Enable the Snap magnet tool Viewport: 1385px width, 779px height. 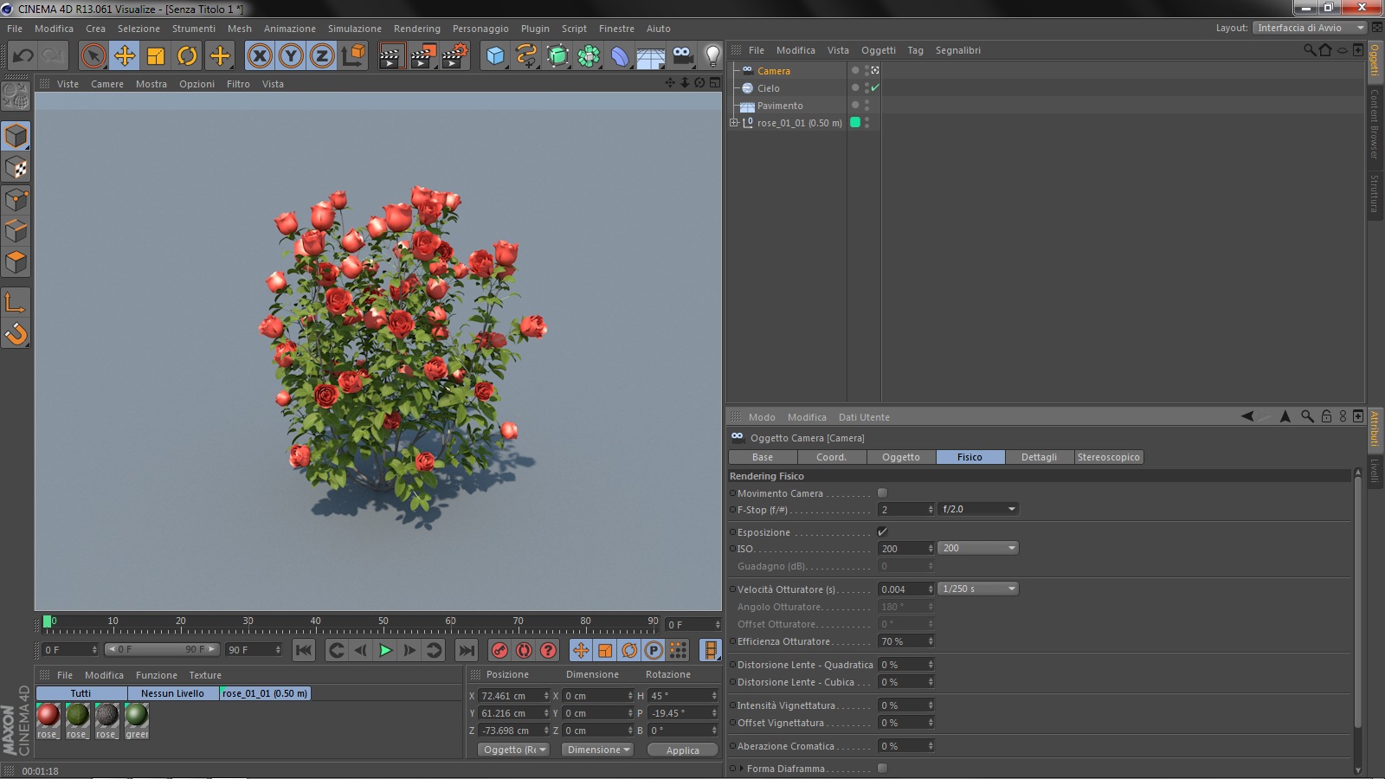(16, 334)
